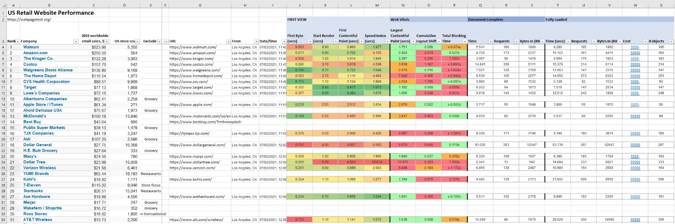Open the Amazon.com company link
This screenshot has height=224, width=675.
(x=35, y=53)
